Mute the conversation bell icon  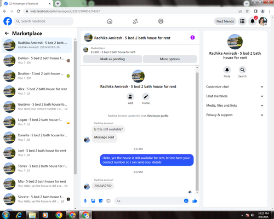pyautogui.click(x=227, y=70)
